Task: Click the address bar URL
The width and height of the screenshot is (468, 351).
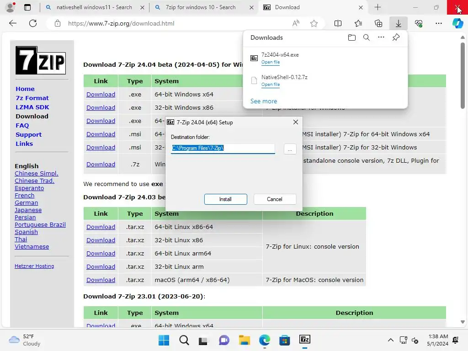Action: pos(121,23)
